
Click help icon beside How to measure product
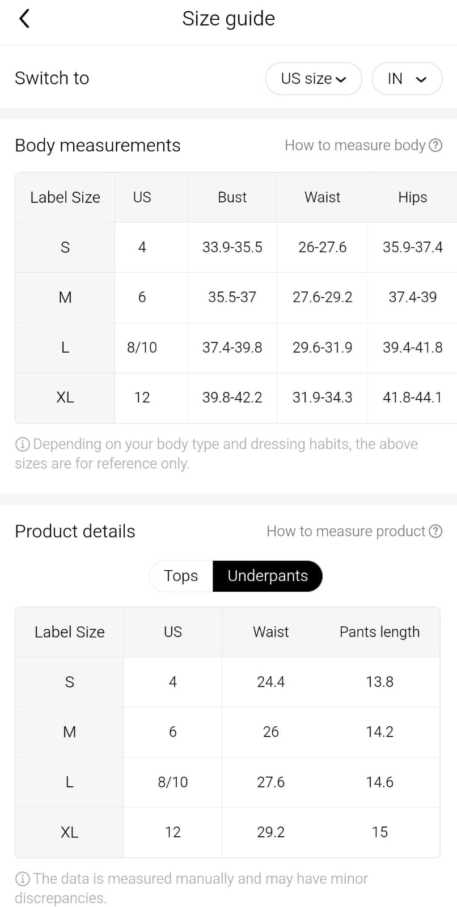tap(435, 532)
